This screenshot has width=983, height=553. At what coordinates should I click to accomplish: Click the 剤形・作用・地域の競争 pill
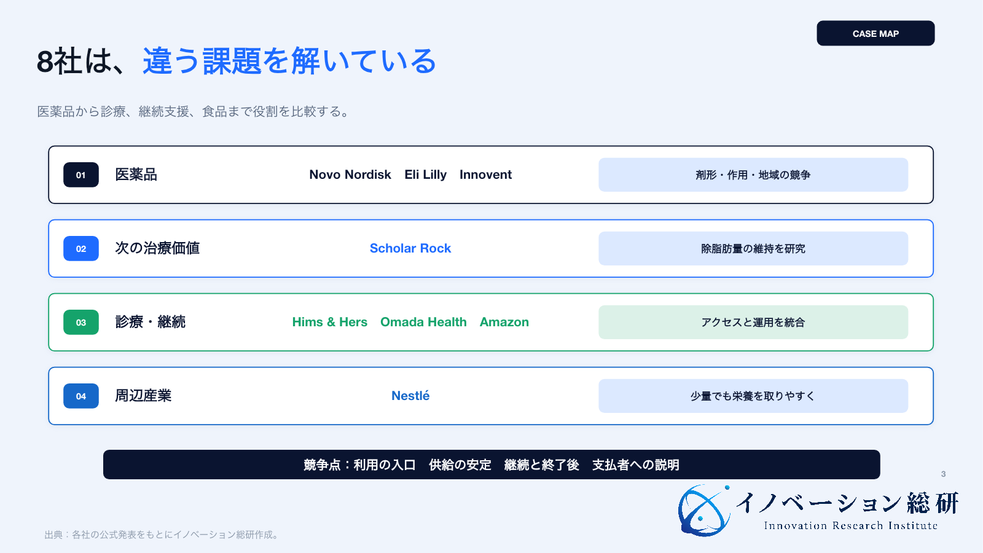(753, 175)
